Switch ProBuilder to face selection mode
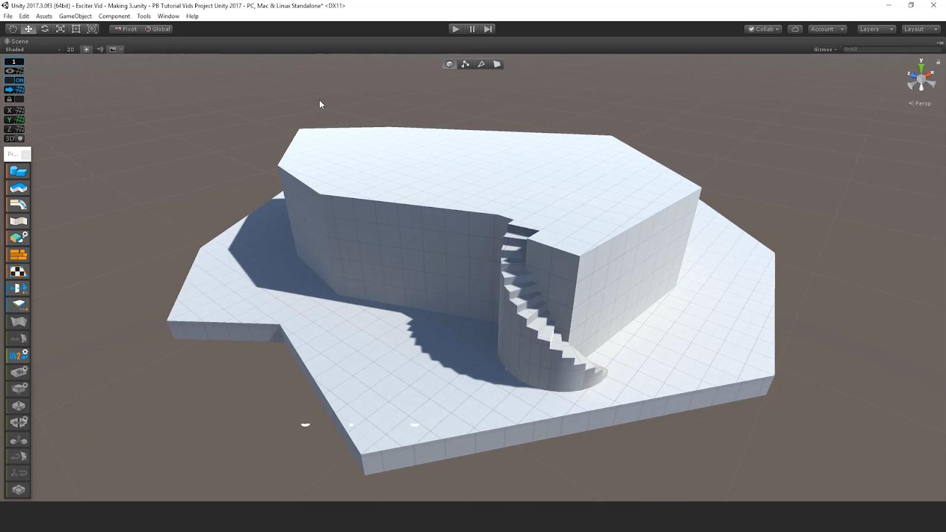The height and width of the screenshot is (532, 946). tap(497, 64)
